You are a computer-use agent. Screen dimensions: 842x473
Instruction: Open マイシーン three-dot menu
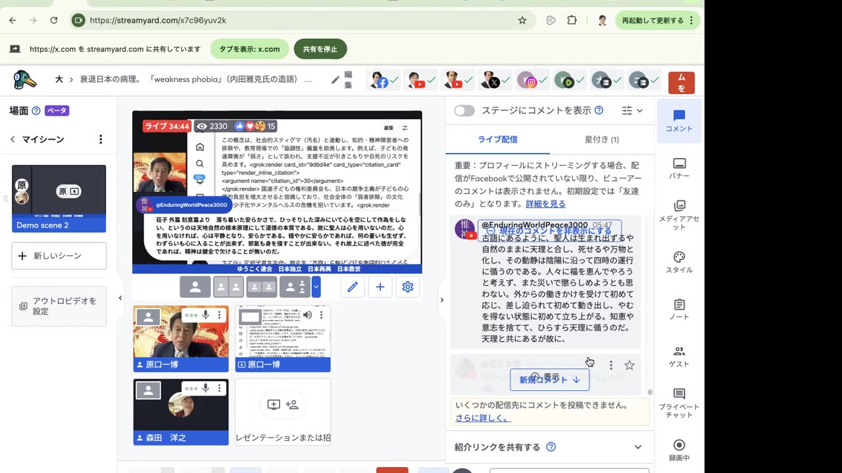[x=101, y=139]
